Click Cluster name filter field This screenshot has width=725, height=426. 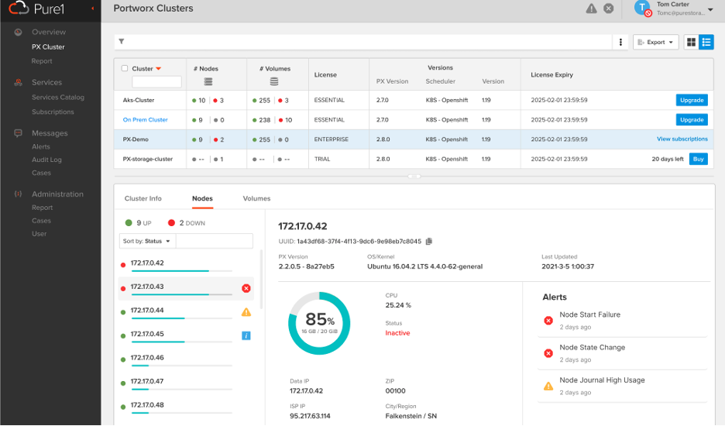156,82
